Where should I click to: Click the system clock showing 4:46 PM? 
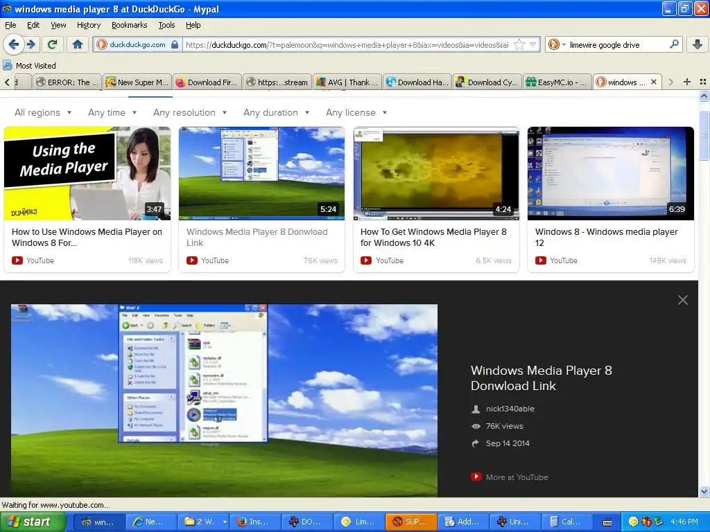pyautogui.click(x=684, y=522)
